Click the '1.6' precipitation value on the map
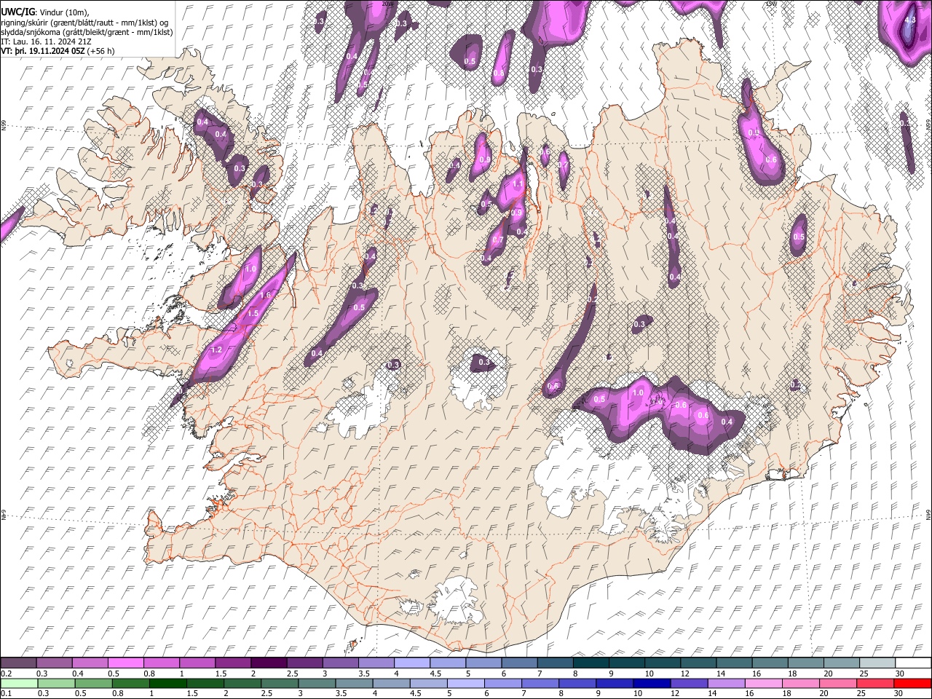 click(x=265, y=295)
